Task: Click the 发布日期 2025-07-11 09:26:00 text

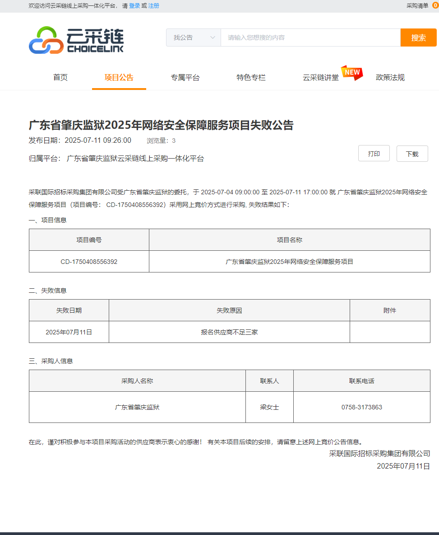Action: tap(80, 140)
